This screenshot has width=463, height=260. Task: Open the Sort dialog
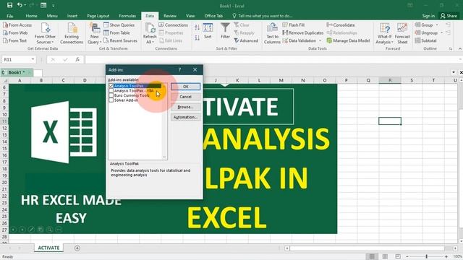point(208,31)
